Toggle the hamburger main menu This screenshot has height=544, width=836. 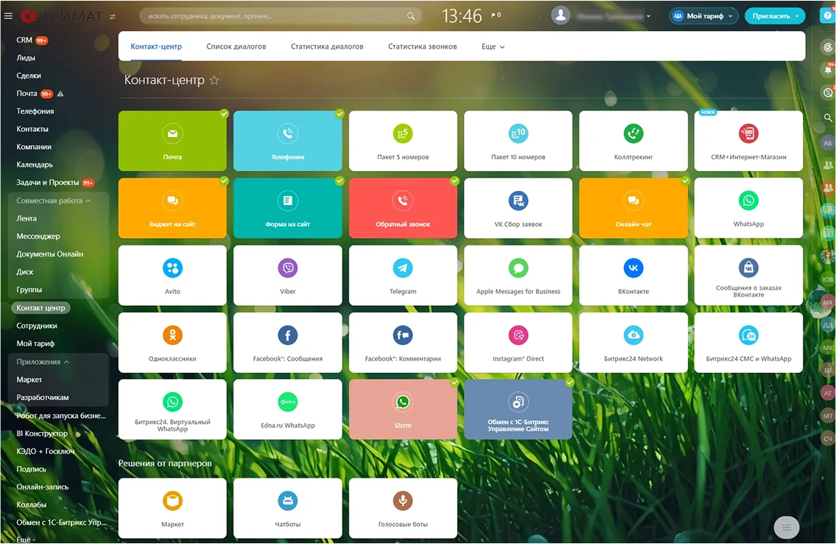8,16
